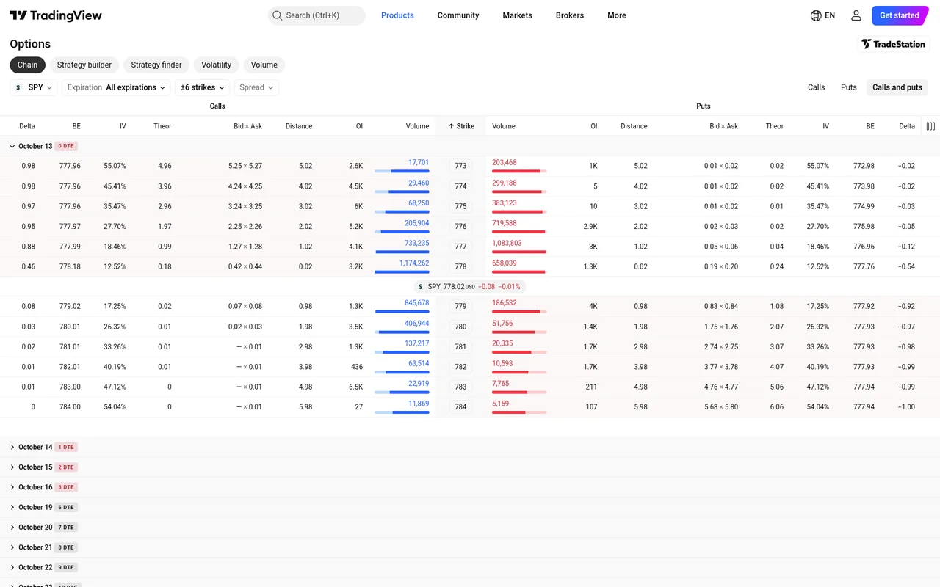This screenshot has width=940, height=587.
Task: Show Puts only view
Action: pyautogui.click(x=849, y=87)
